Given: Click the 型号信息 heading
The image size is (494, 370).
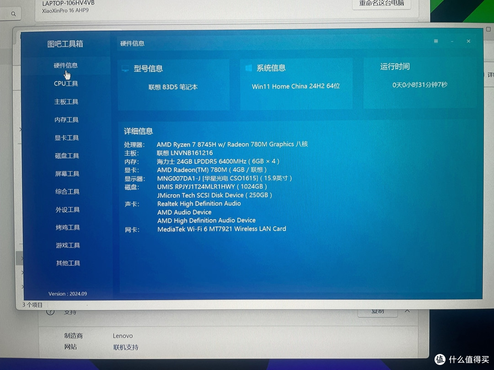Looking at the screenshot, I should (x=148, y=69).
